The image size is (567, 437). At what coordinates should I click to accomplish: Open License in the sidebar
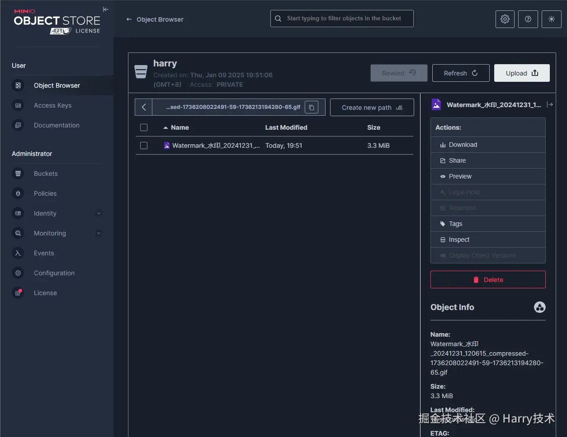(x=45, y=293)
